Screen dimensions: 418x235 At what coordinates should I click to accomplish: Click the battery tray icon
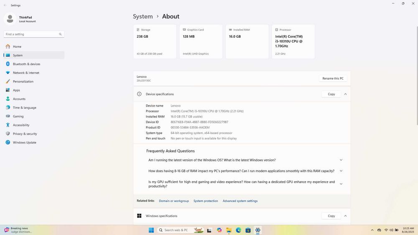pos(397,230)
